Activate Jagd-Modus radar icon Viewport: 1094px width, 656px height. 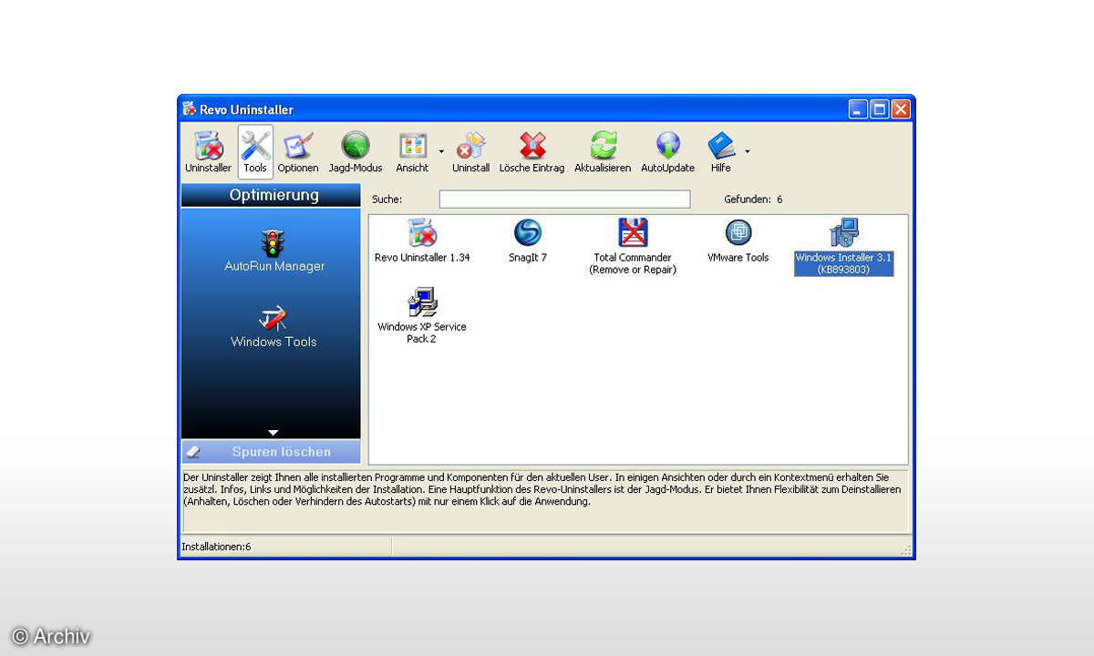point(356,146)
